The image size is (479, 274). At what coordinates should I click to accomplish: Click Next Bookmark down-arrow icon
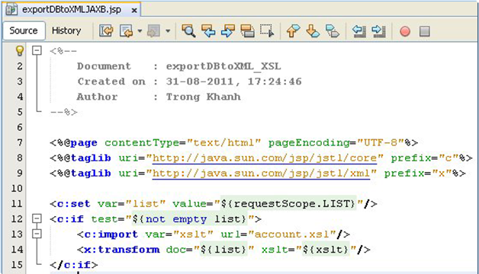(x=313, y=31)
